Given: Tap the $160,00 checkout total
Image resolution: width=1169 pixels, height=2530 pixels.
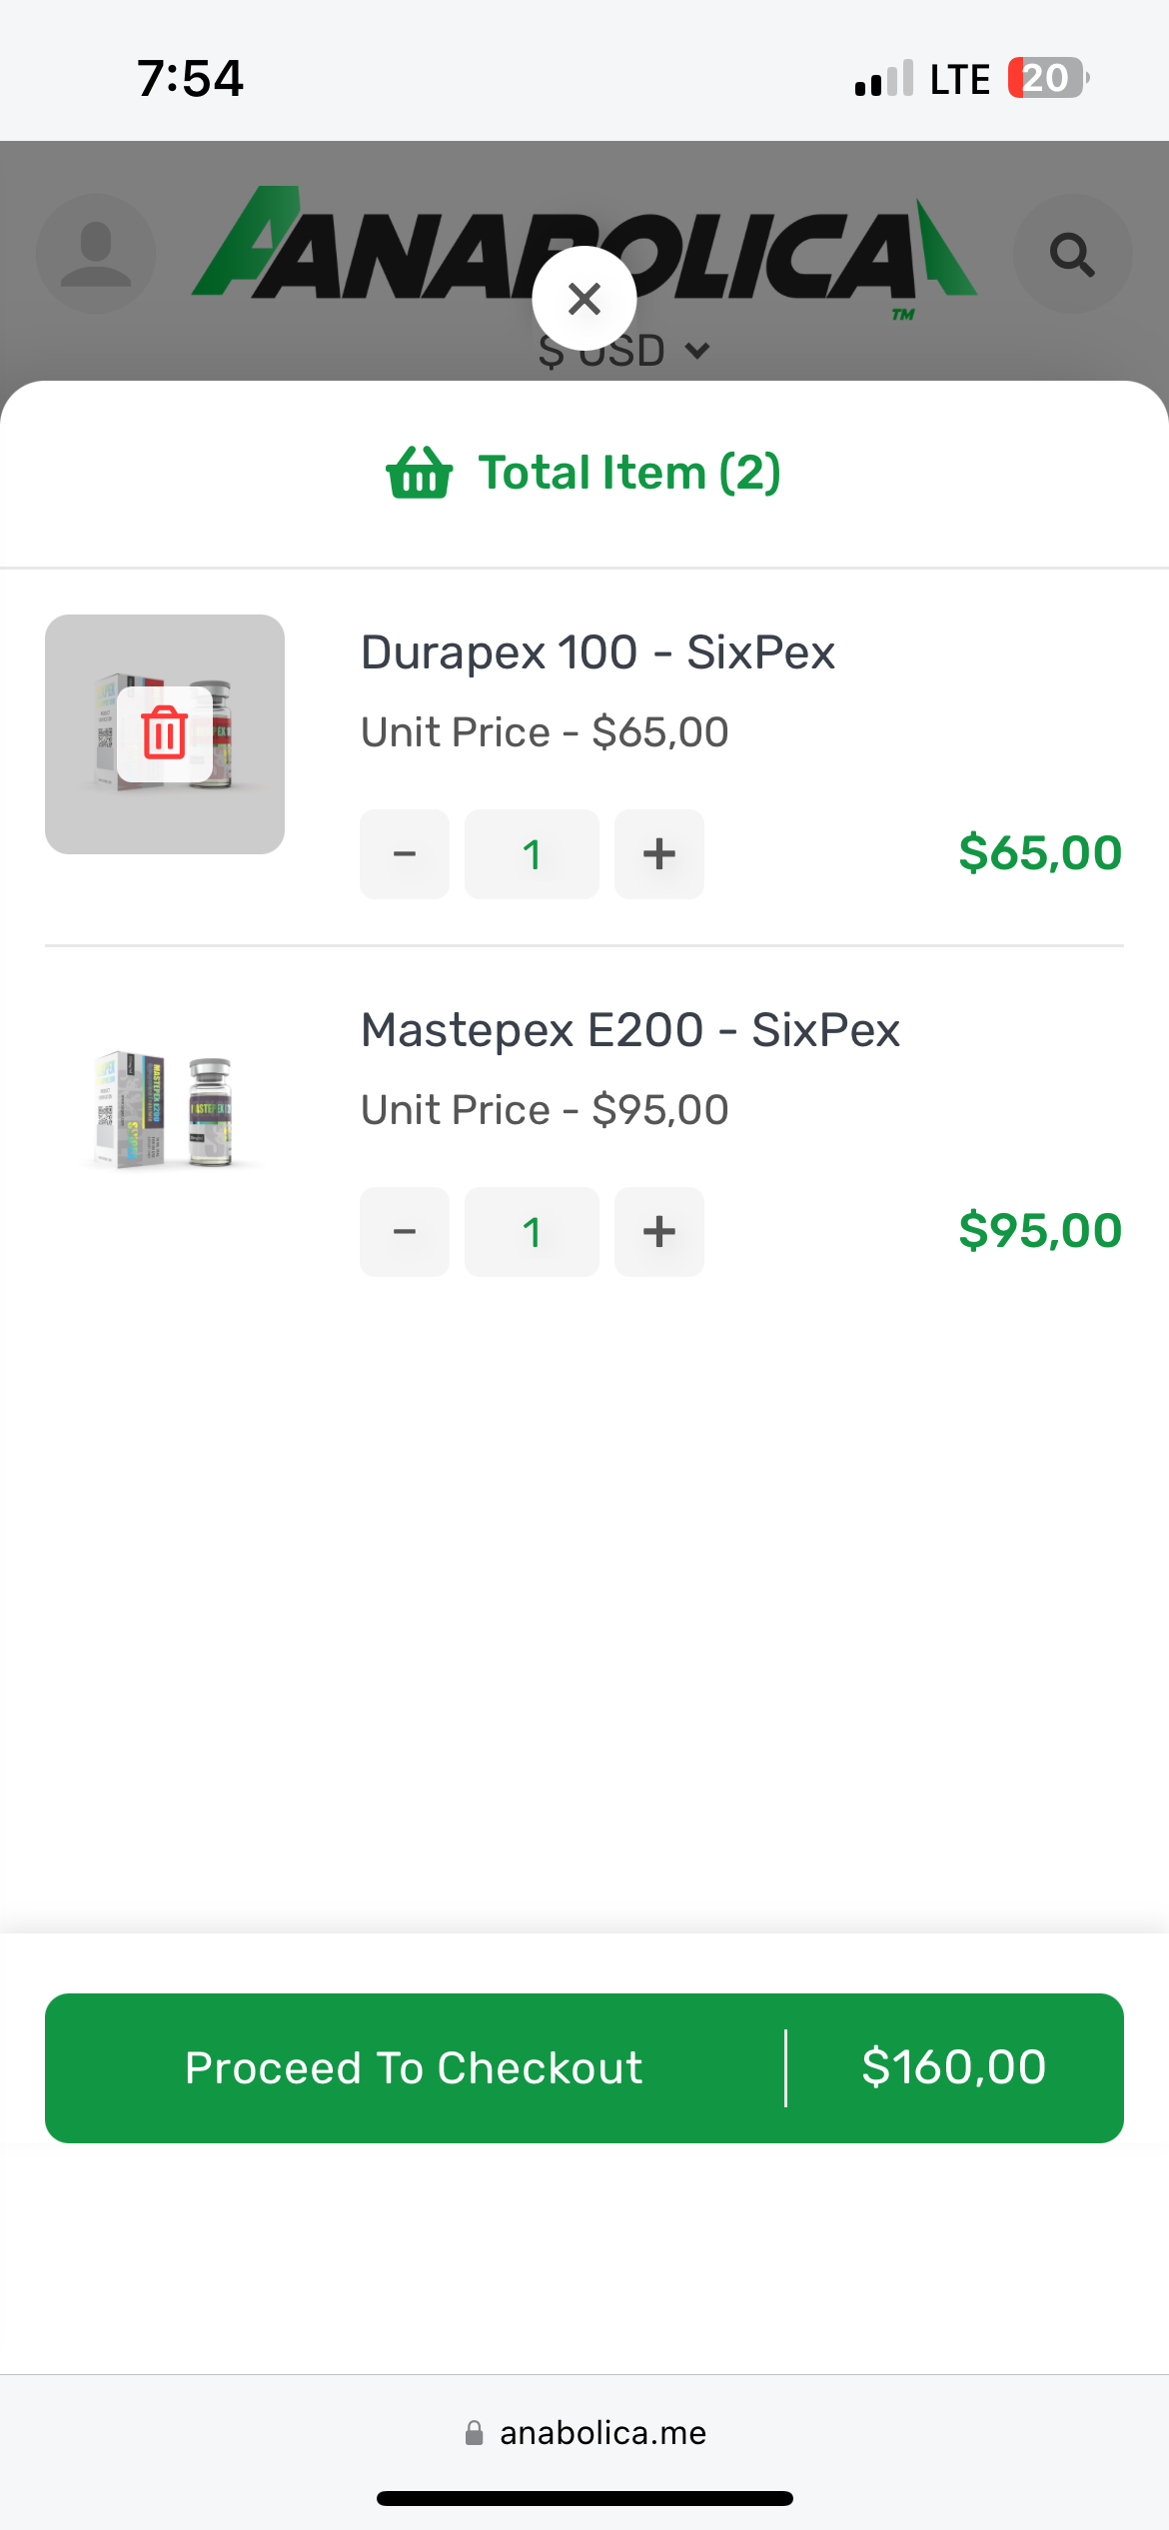Looking at the screenshot, I should (x=954, y=2067).
